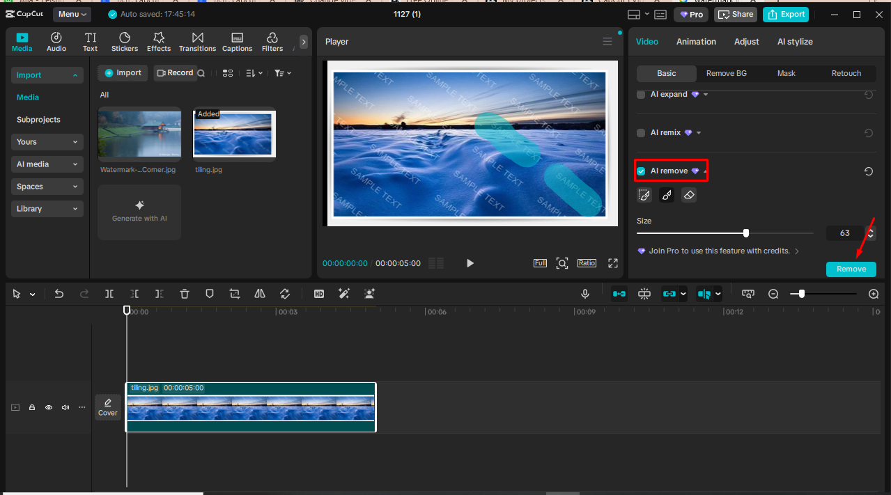Screen dimensions: 891x495
Task: Select the Stickers panel in the top toolbar
Action: coord(124,41)
